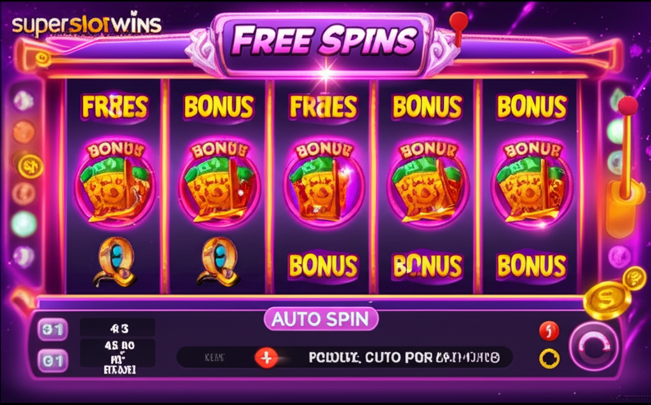651x405 pixels.
Task: Click the red knob atop the banner
Action: (x=458, y=21)
